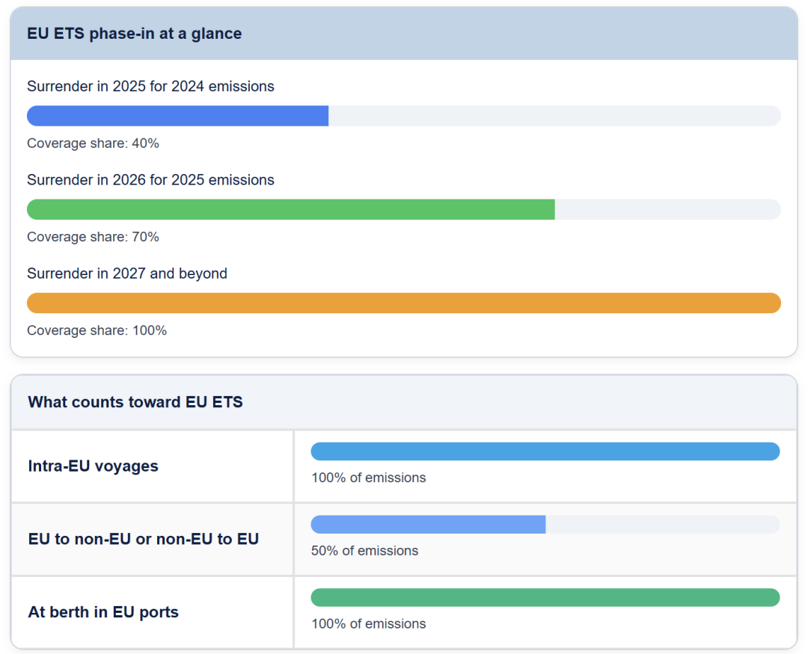
Task: Select the "Surrender in 2026 for 2025 emissions" label
Action: tap(150, 180)
